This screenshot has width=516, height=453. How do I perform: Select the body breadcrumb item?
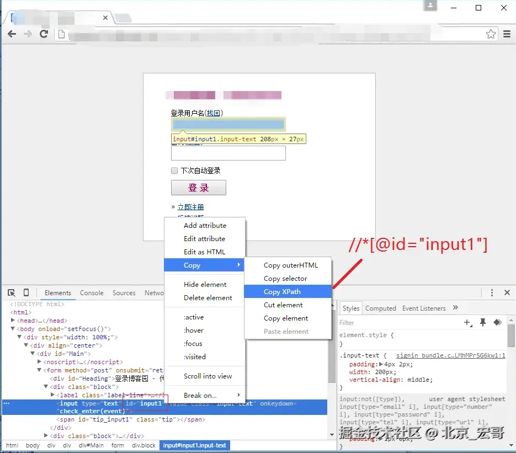[33, 445]
